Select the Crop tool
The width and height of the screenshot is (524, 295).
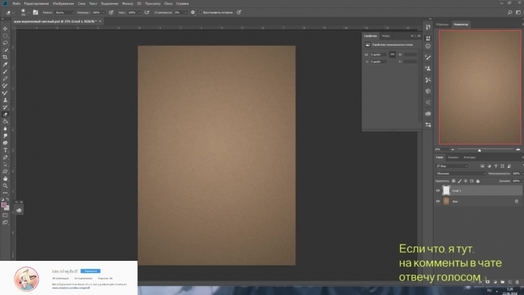(5, 57)
